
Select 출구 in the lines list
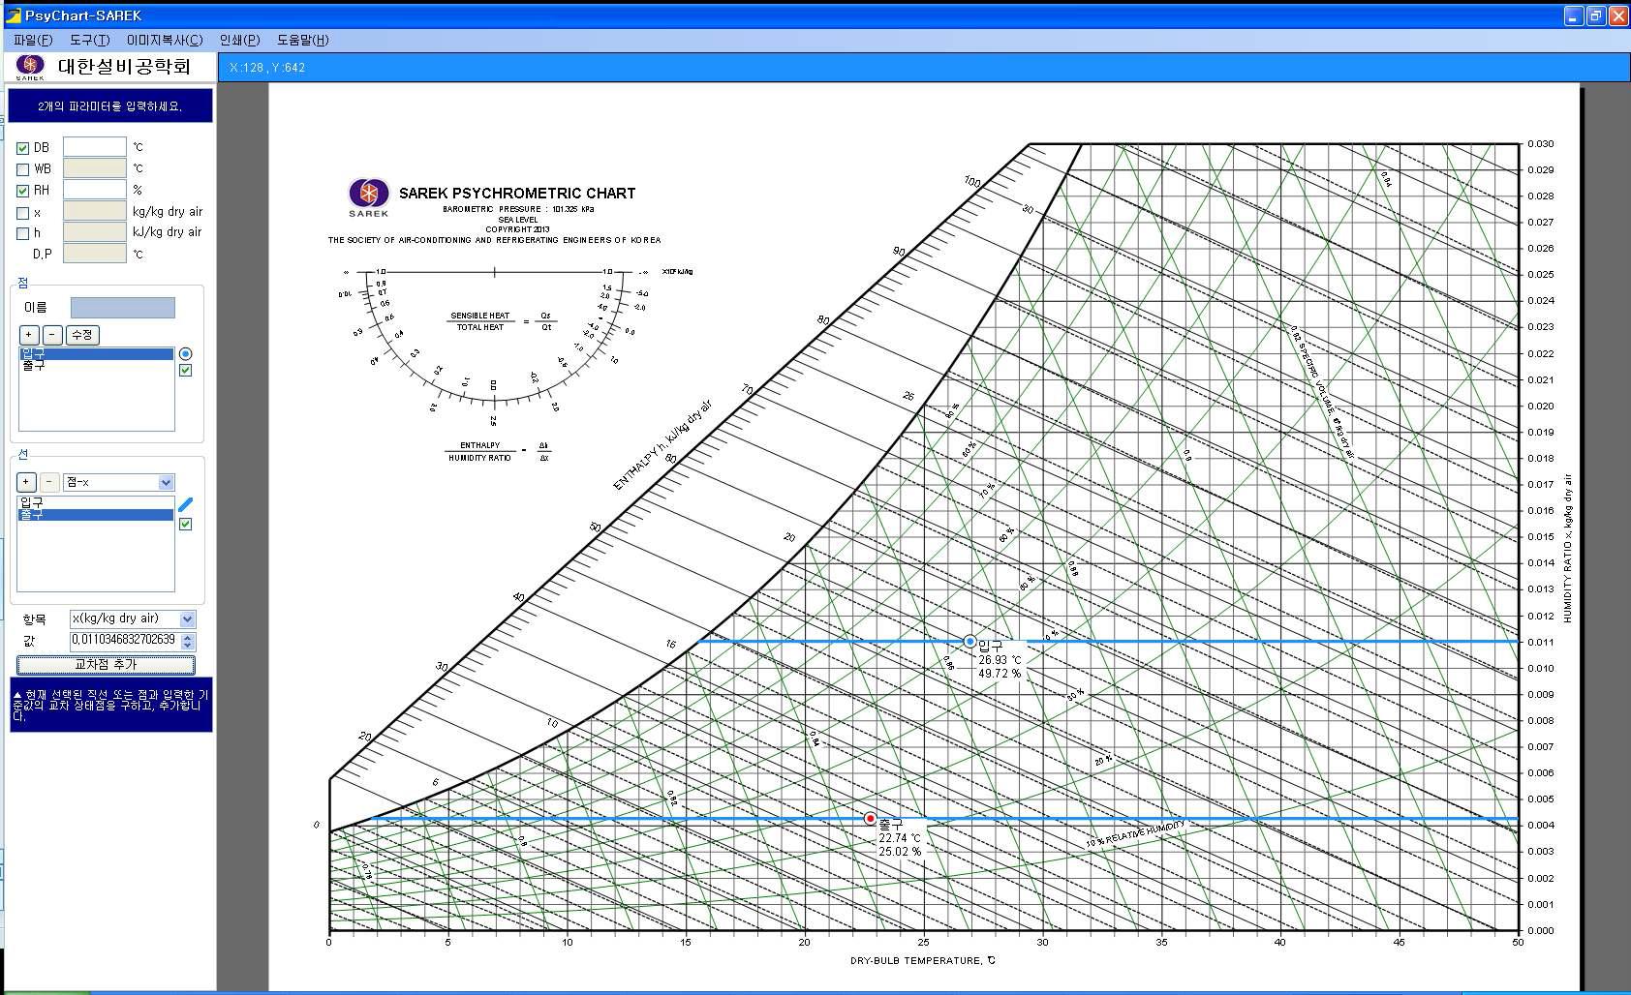click(x=96, y=515)
